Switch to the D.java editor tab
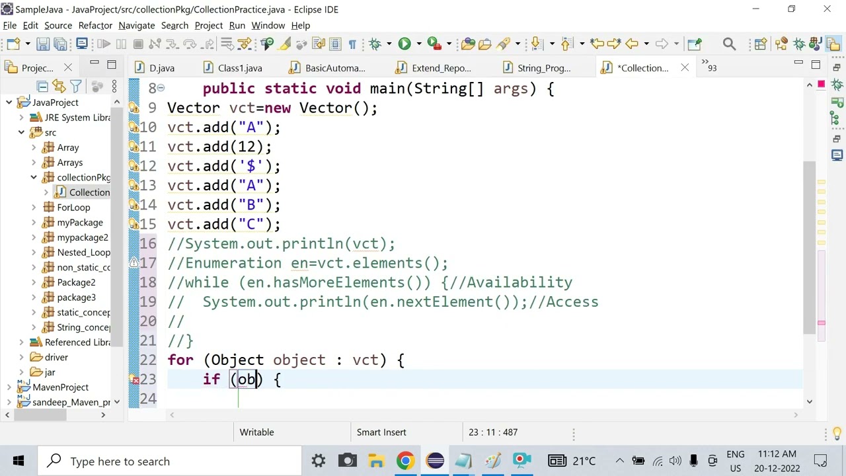This screenshot has height=476, width=846. (x=155, y=67)
